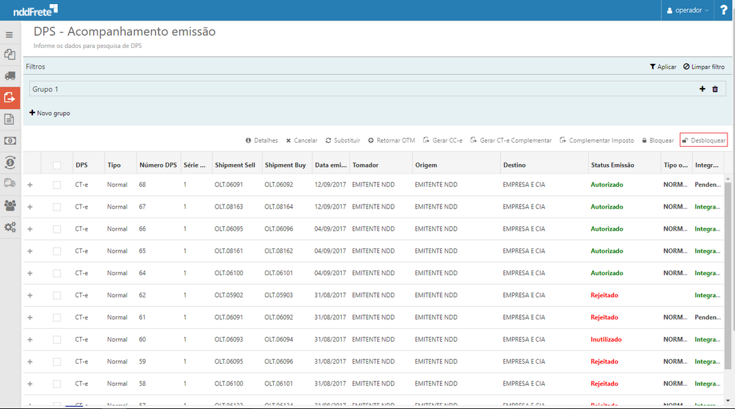Click Limpar filtro to clear filters

(703, 67)
